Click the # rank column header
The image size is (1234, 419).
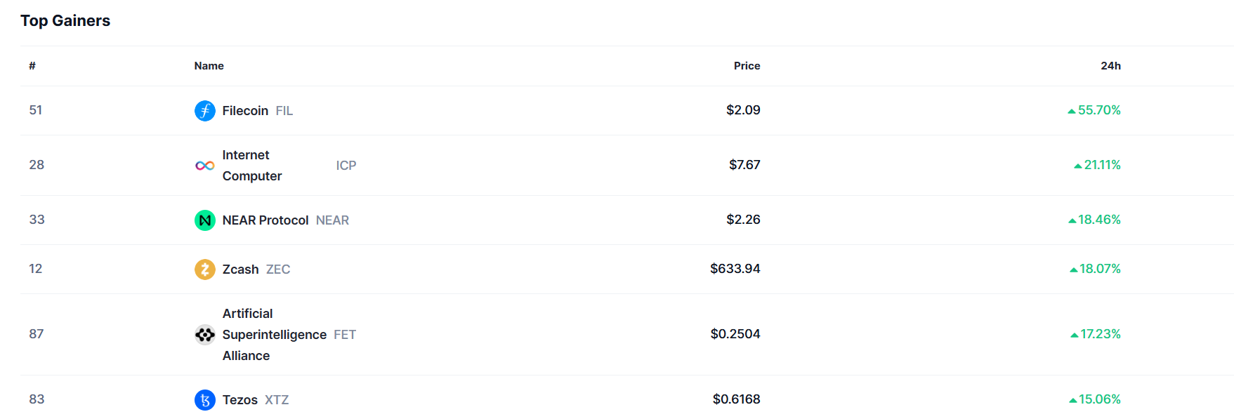click(x=32, y=65)
